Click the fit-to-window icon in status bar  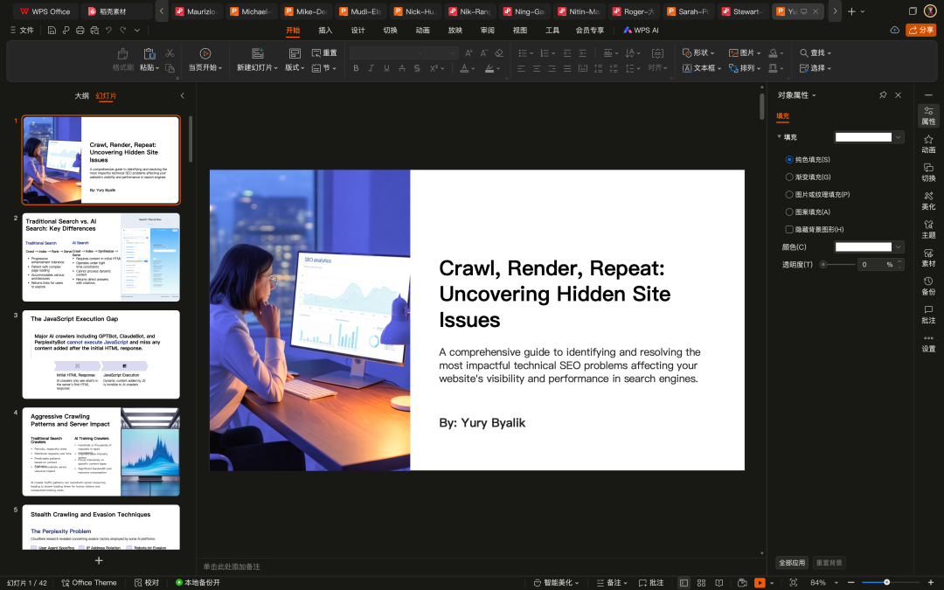pos(794,583)
